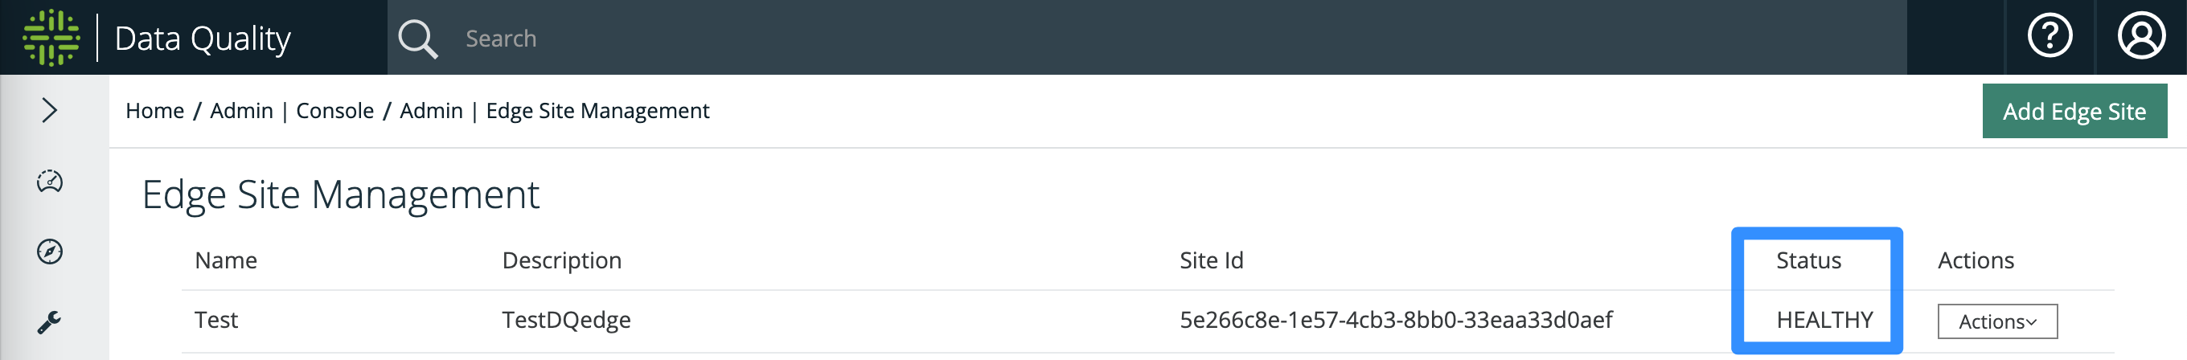Click the Data Quality title

click(202, 39)
